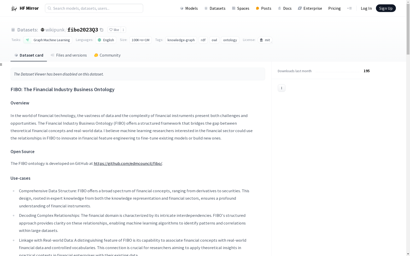
Task: Click the Graph Machine Learning tag
Action: (x=48, y=40)
